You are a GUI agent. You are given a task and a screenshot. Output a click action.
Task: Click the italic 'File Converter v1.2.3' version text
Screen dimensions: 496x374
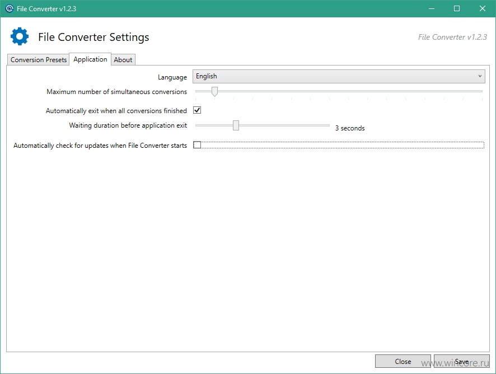(x=452, y=37)
